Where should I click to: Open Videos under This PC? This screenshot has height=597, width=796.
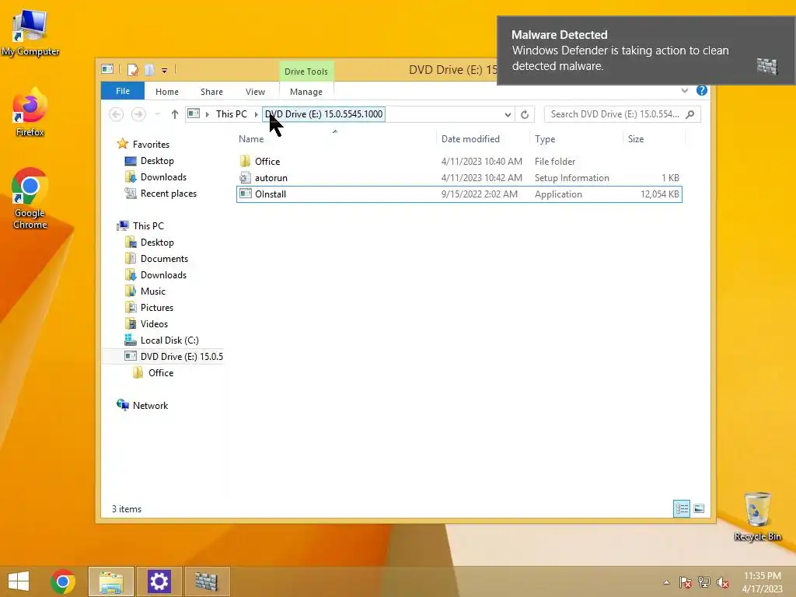154,324
